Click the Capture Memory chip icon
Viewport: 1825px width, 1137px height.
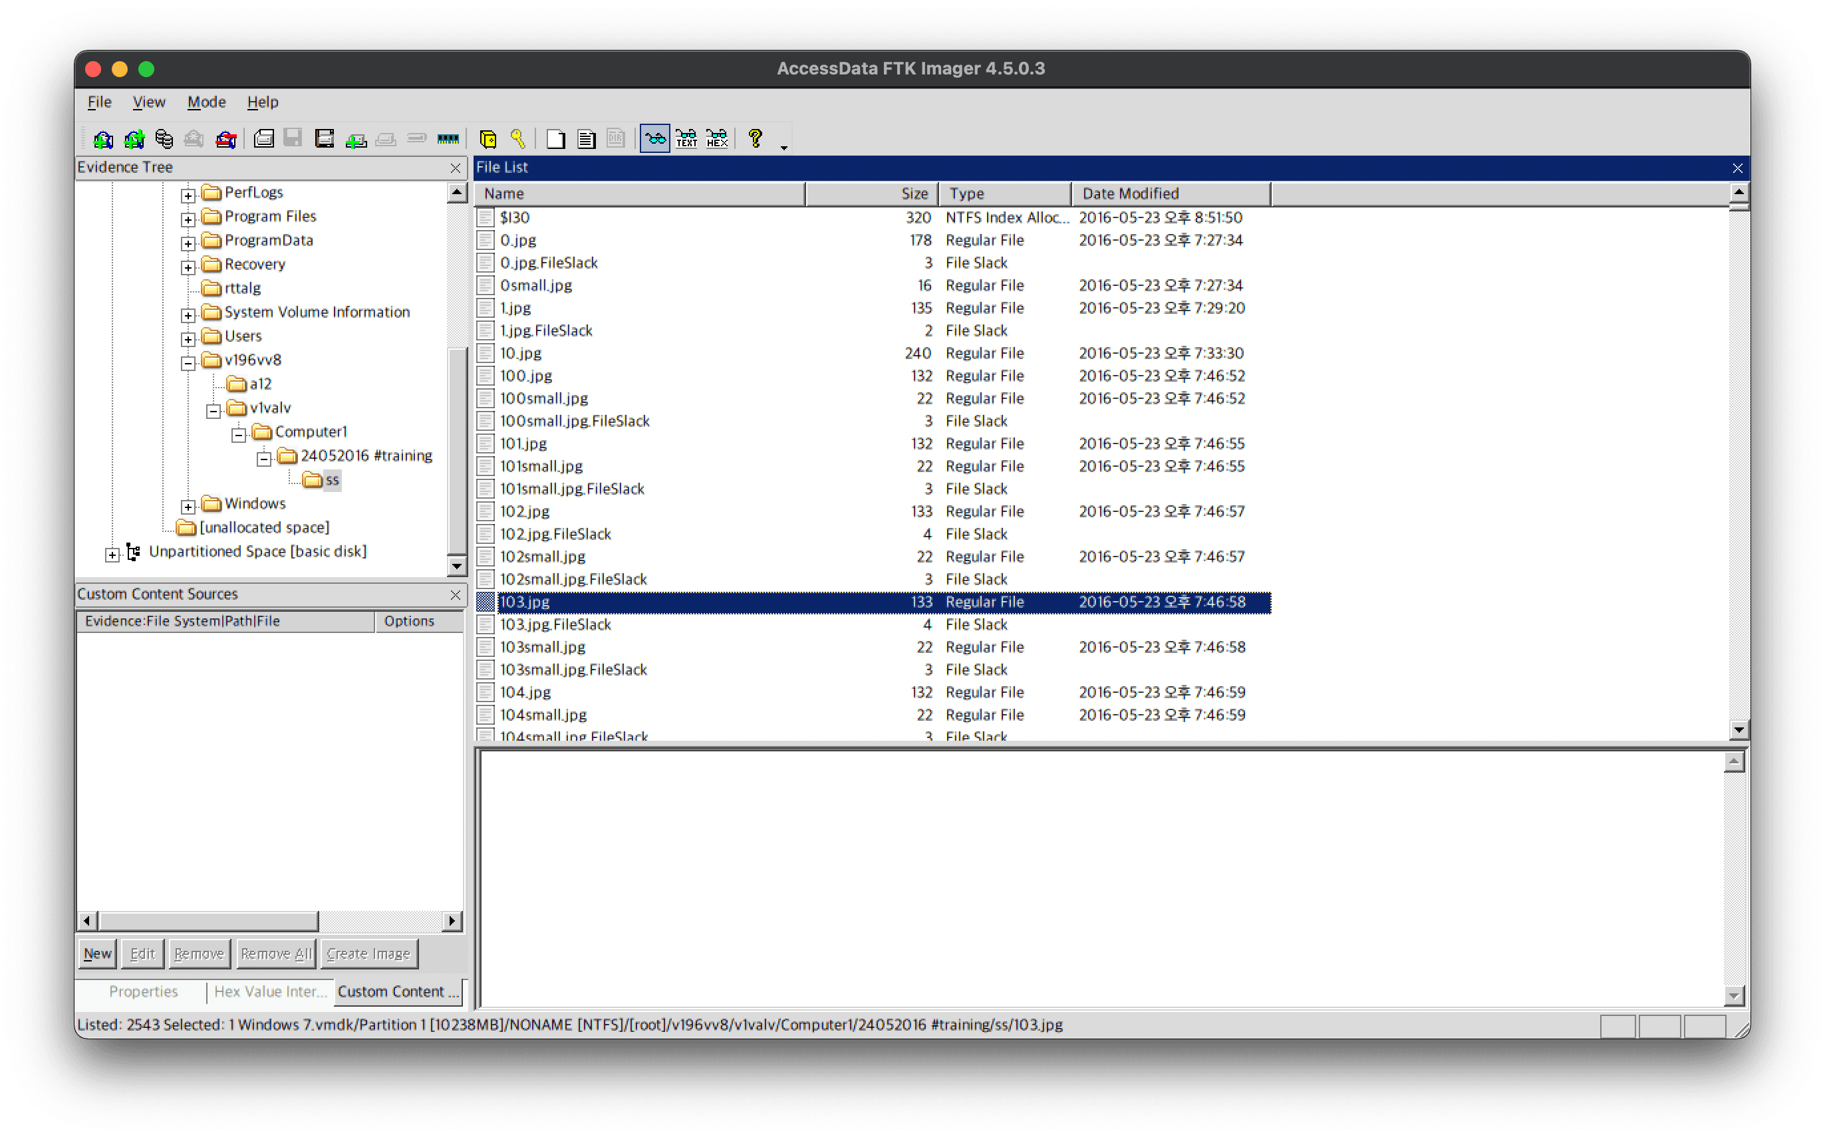click(448, 139)
